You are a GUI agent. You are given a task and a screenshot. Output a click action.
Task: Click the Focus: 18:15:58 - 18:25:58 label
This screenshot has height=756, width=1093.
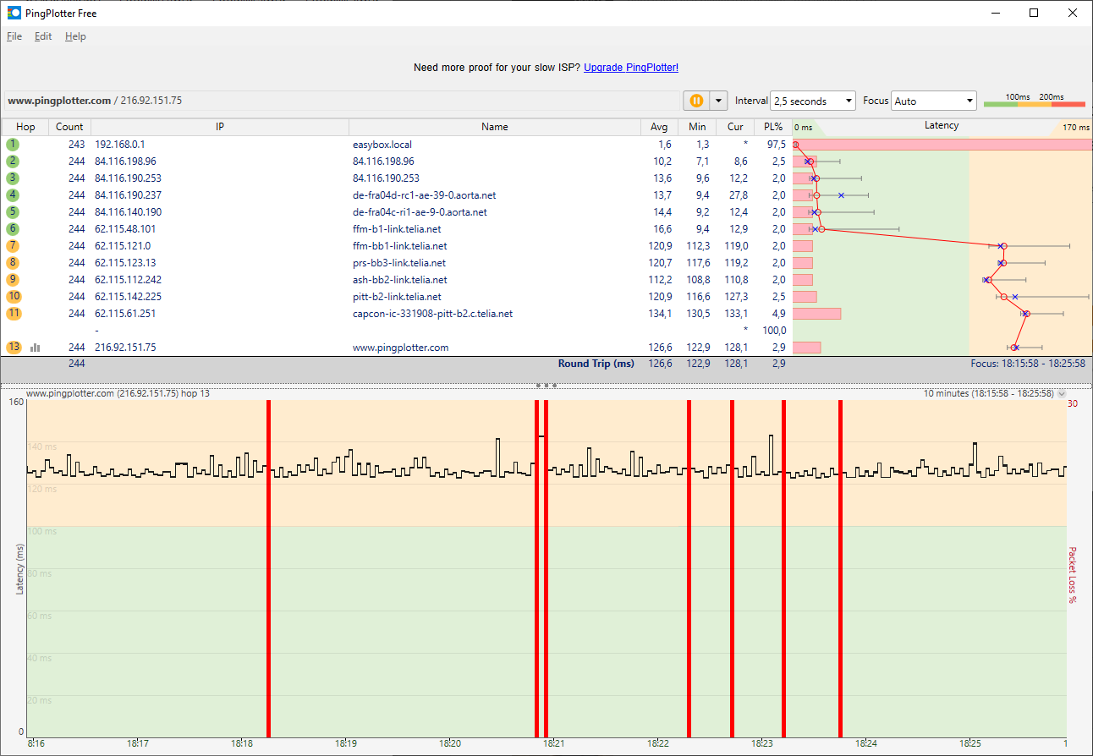point(1028,364)
